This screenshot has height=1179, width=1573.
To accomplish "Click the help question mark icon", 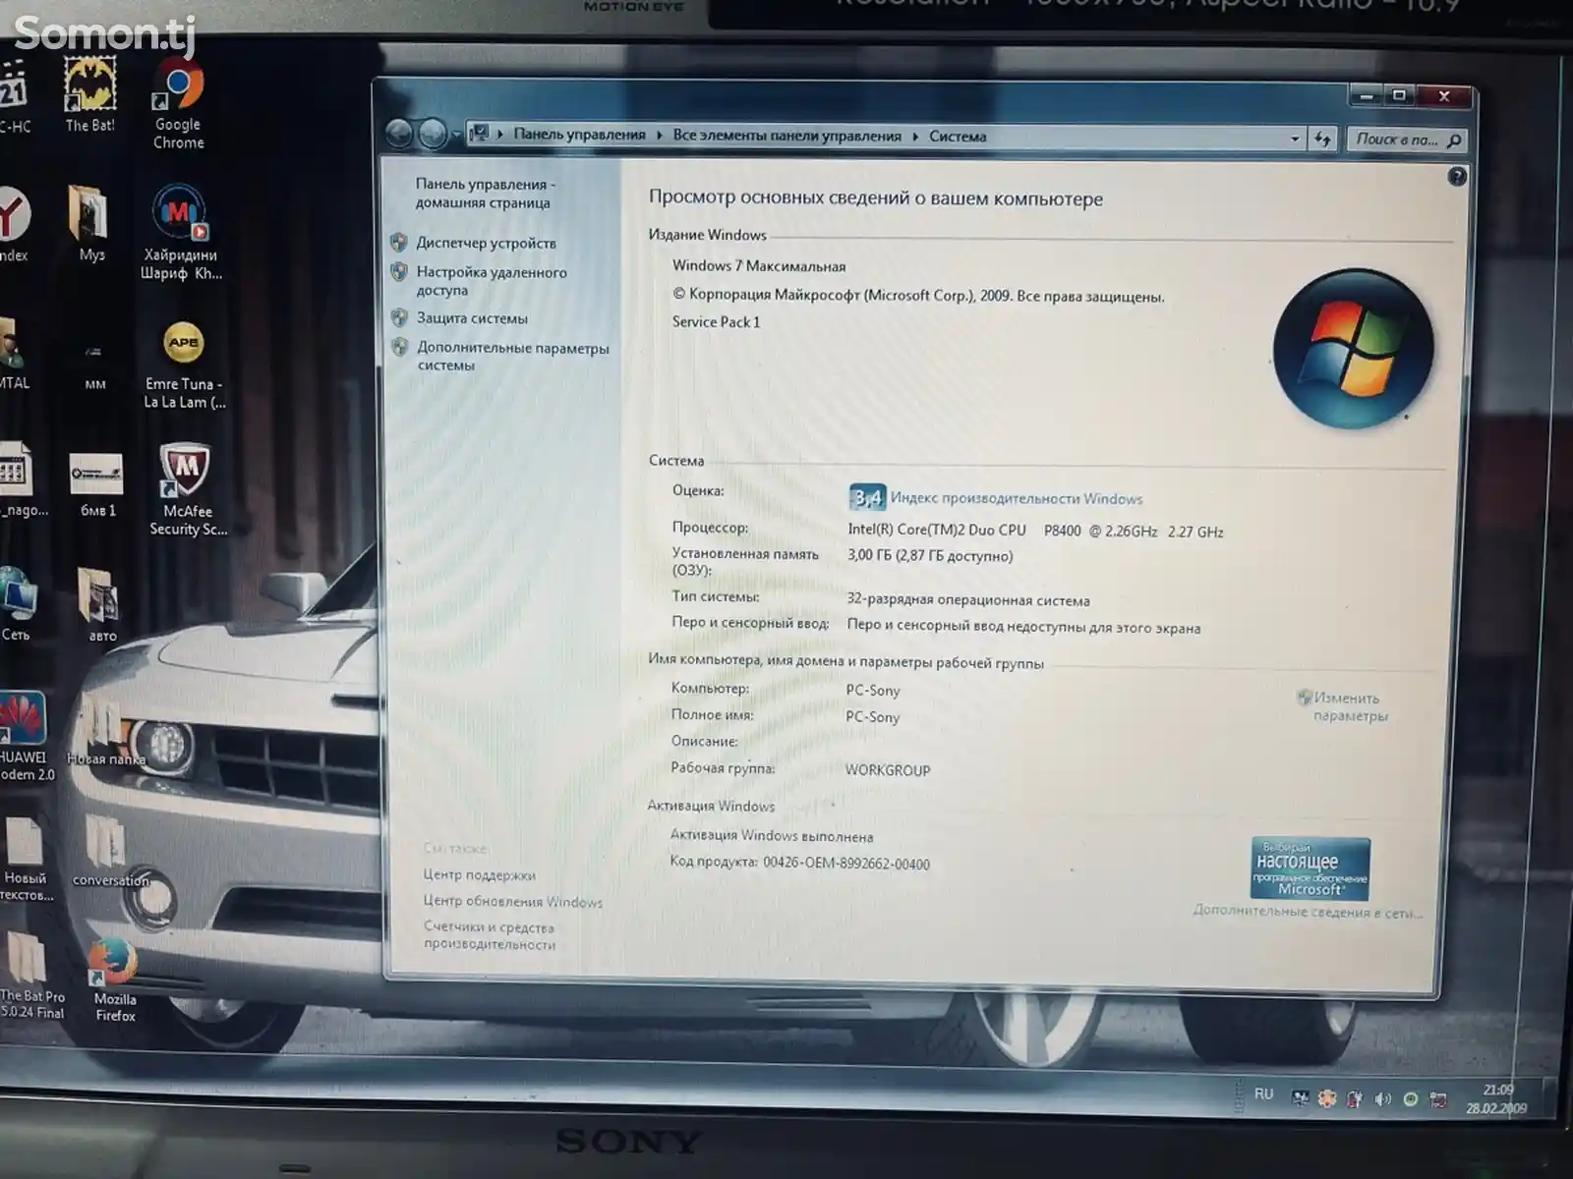I will click(1456, 177).
